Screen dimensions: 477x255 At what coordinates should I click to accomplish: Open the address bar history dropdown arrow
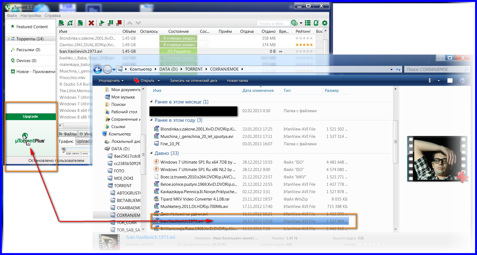pyautogui.click(x=391, y=69)
